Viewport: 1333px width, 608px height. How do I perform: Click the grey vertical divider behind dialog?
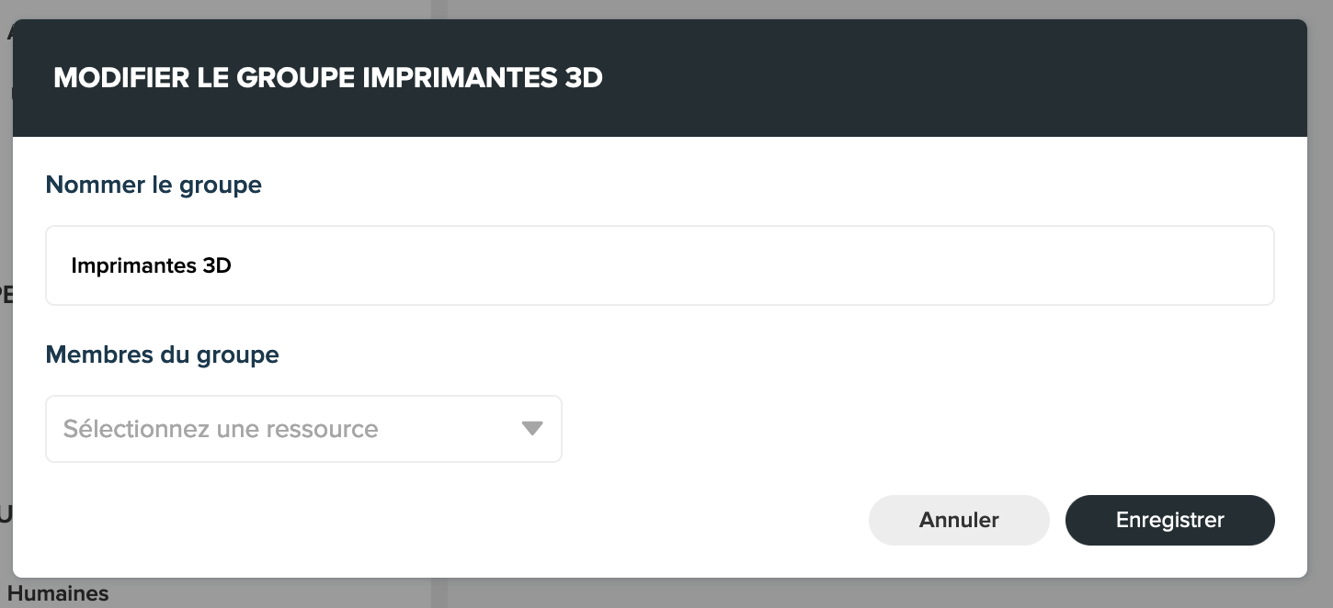click(x=439, y=594)
